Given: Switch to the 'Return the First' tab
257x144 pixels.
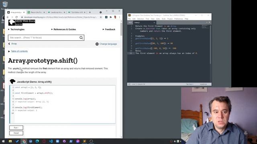Looking at the screenshot, I should 36,12.
